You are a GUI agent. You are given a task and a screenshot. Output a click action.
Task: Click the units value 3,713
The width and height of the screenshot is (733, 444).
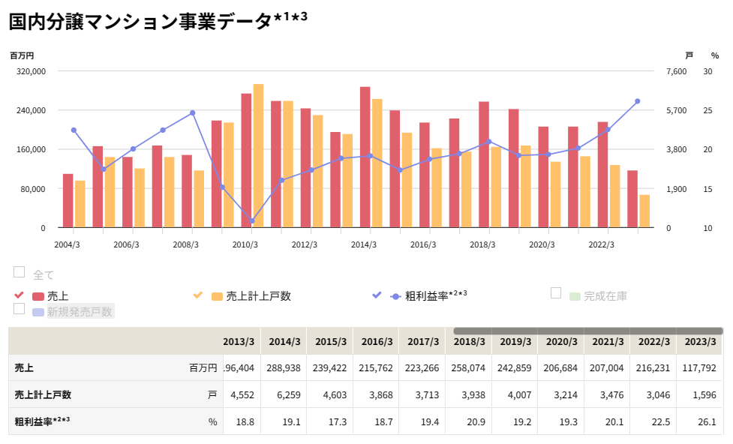tap(428, 395)
